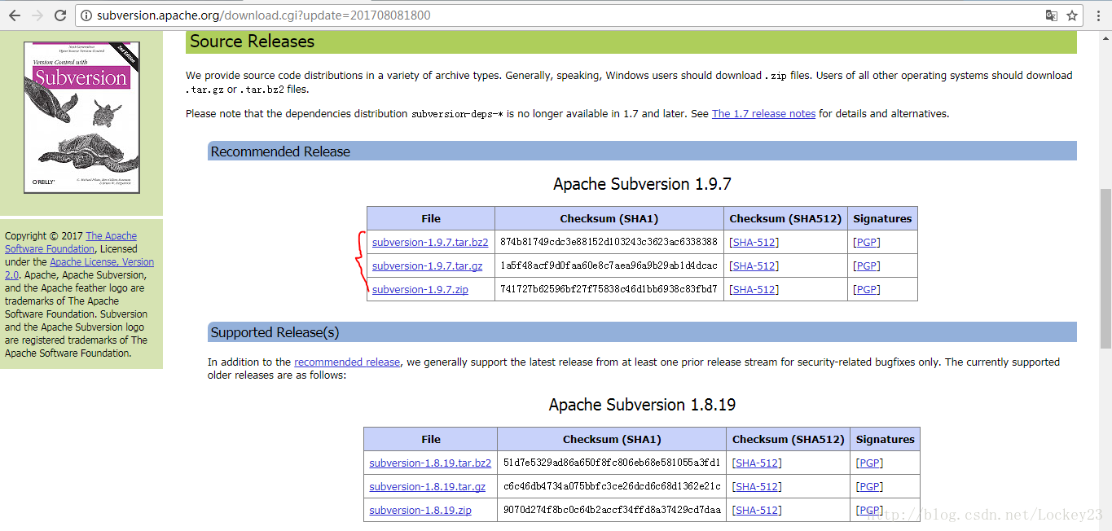Open the Subversion book cover image

point(81,117)
